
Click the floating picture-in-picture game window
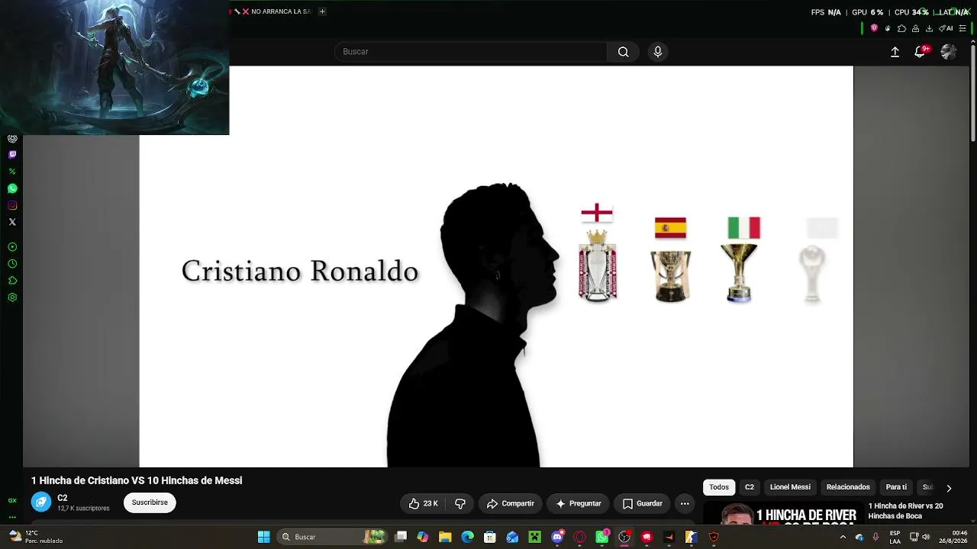(x=114, y=67)
